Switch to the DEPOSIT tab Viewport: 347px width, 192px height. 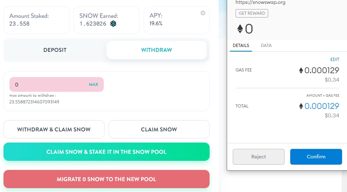click(x=55, y=50)
